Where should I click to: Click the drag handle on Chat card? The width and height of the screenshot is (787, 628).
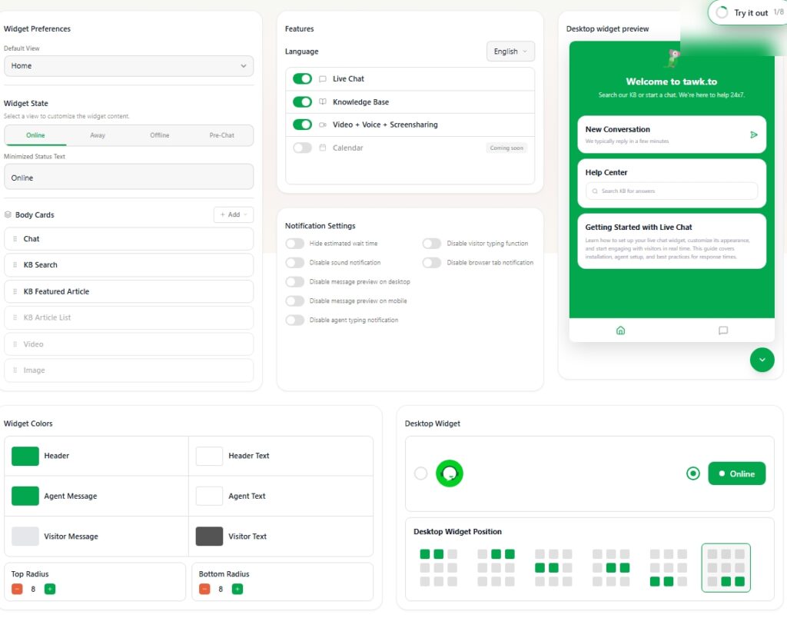tap(15, 239)
